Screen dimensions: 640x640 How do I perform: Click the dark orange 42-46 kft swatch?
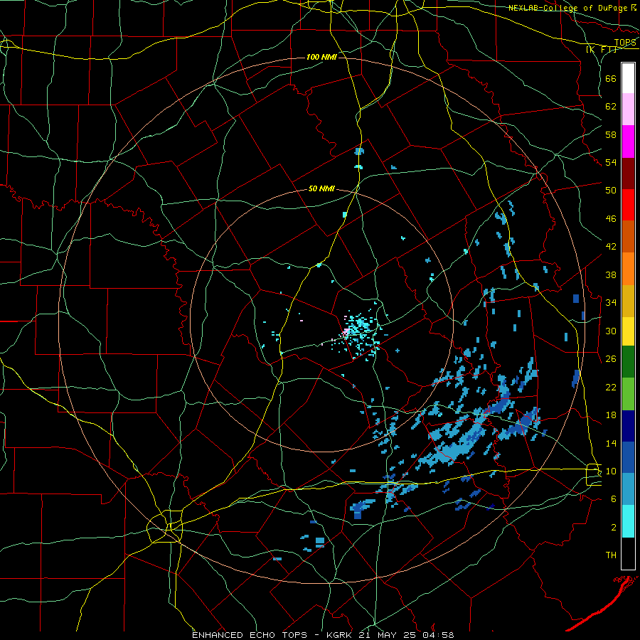(628, 237)
